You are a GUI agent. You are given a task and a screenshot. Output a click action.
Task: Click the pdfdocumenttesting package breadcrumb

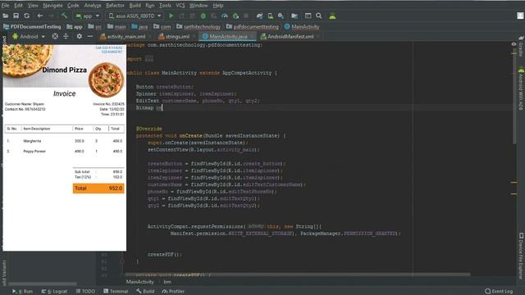point(252,26)
